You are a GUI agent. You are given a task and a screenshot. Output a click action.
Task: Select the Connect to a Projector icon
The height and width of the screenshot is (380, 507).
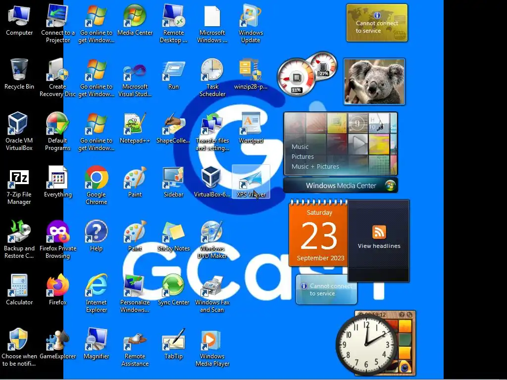tap(57, 23)
